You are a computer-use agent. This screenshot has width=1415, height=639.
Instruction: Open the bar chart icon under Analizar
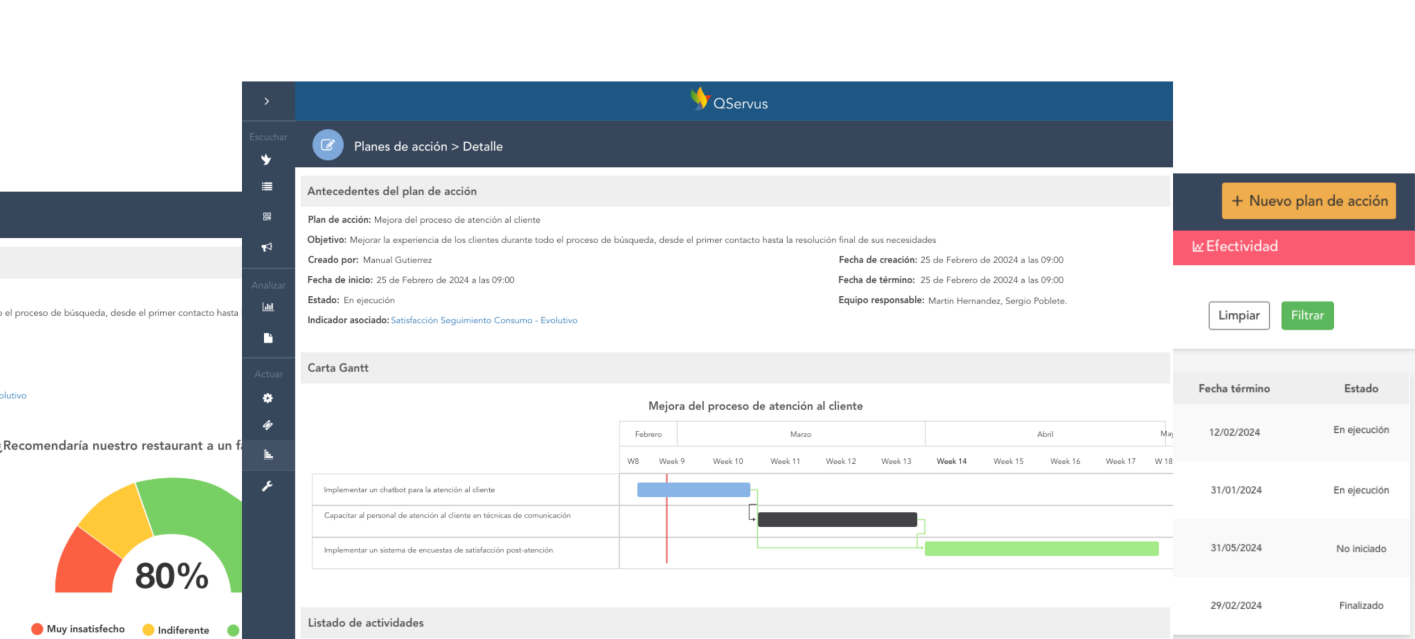tap(268, 307)
